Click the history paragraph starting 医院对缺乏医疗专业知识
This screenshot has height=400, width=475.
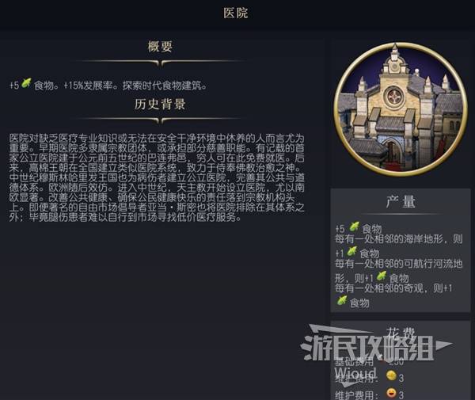click(157, 178)
